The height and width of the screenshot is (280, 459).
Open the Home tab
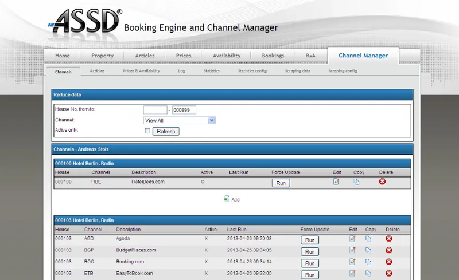(63, 56)
